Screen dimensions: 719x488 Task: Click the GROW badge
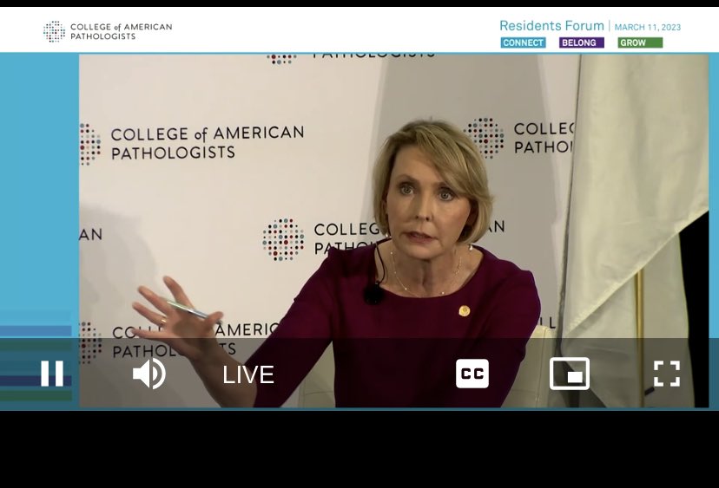(x=640, y=42)
